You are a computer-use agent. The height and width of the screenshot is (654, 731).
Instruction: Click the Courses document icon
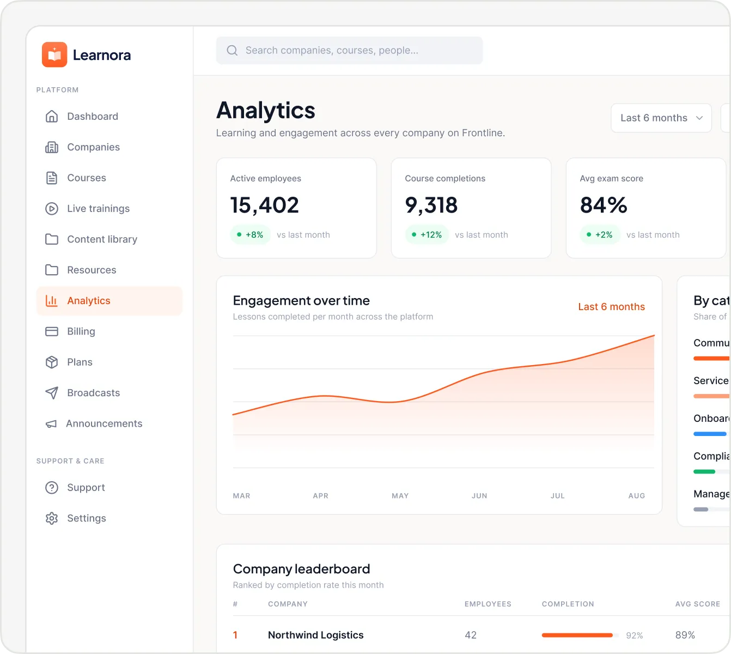[x=52, y=178]
